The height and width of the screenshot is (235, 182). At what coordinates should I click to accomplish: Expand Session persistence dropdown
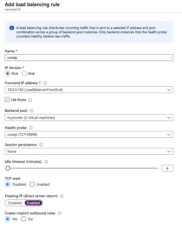point(89,151)
